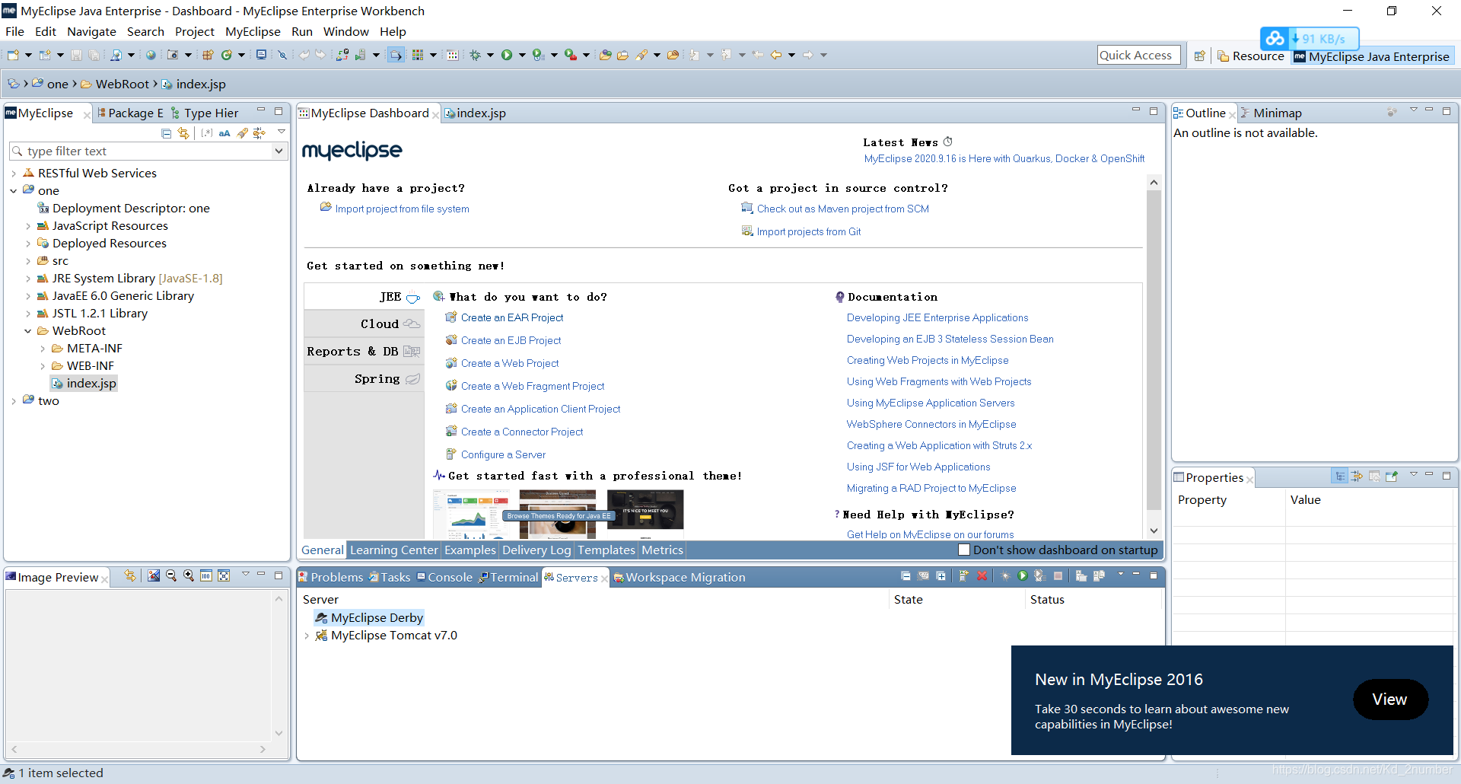Screen dimensions: 1461x784
Task: Toggle Show Categories in the Properties panel
Action: 1340,476
